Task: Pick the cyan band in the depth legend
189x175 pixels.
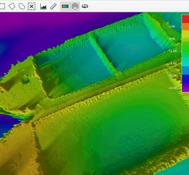Action: point(185,63)
